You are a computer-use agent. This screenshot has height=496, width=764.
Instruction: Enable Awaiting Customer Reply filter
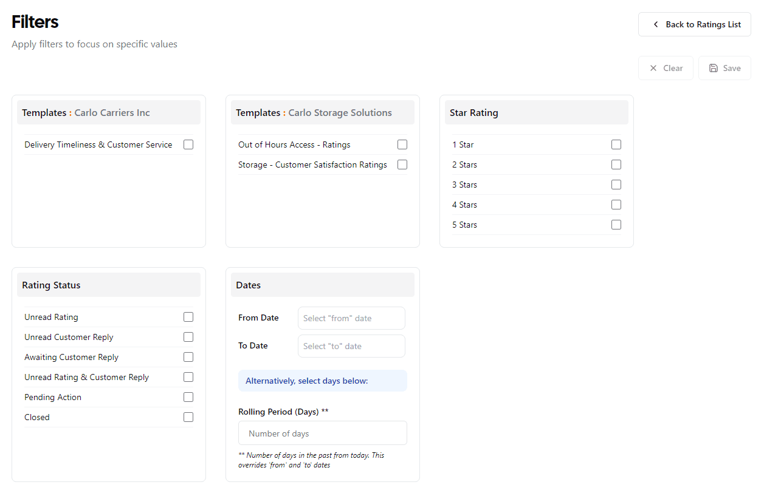tap(188, 357)
